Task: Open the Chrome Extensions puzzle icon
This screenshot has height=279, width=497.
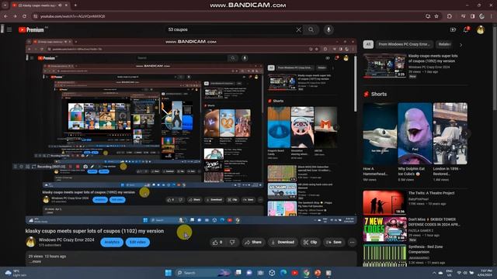Action: tap(450, 16)
